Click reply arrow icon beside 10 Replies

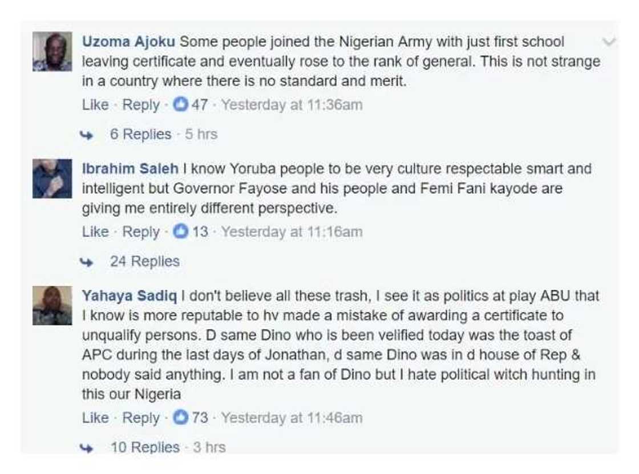tap(87, 448)
